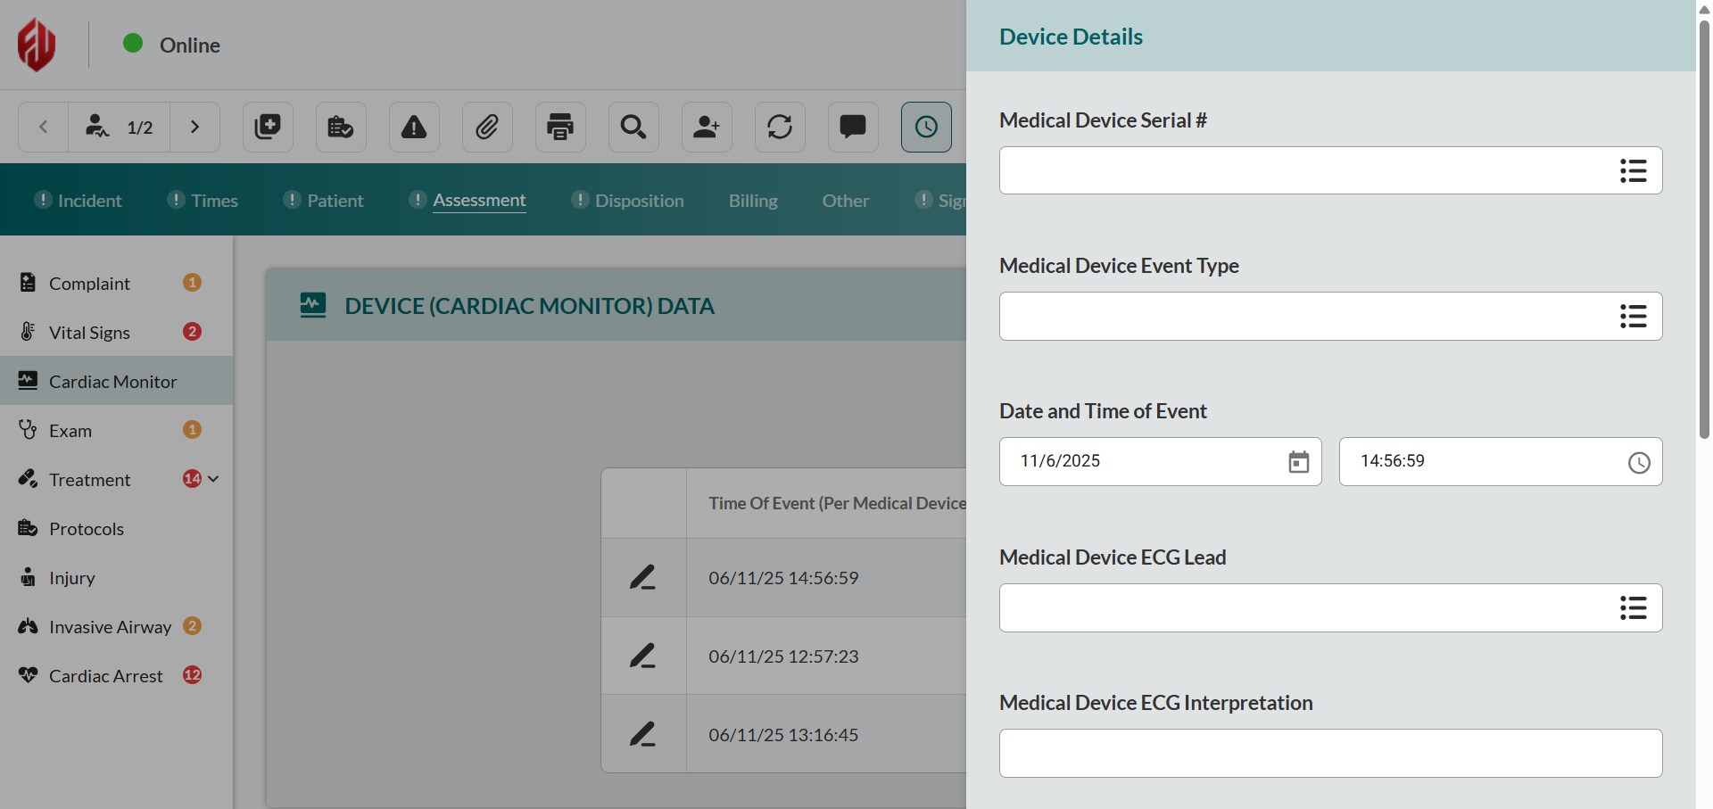Image resolution: width=1713 pixels, height=809 pixels.
Task: Click the add person icon
Action: point(707,128)
